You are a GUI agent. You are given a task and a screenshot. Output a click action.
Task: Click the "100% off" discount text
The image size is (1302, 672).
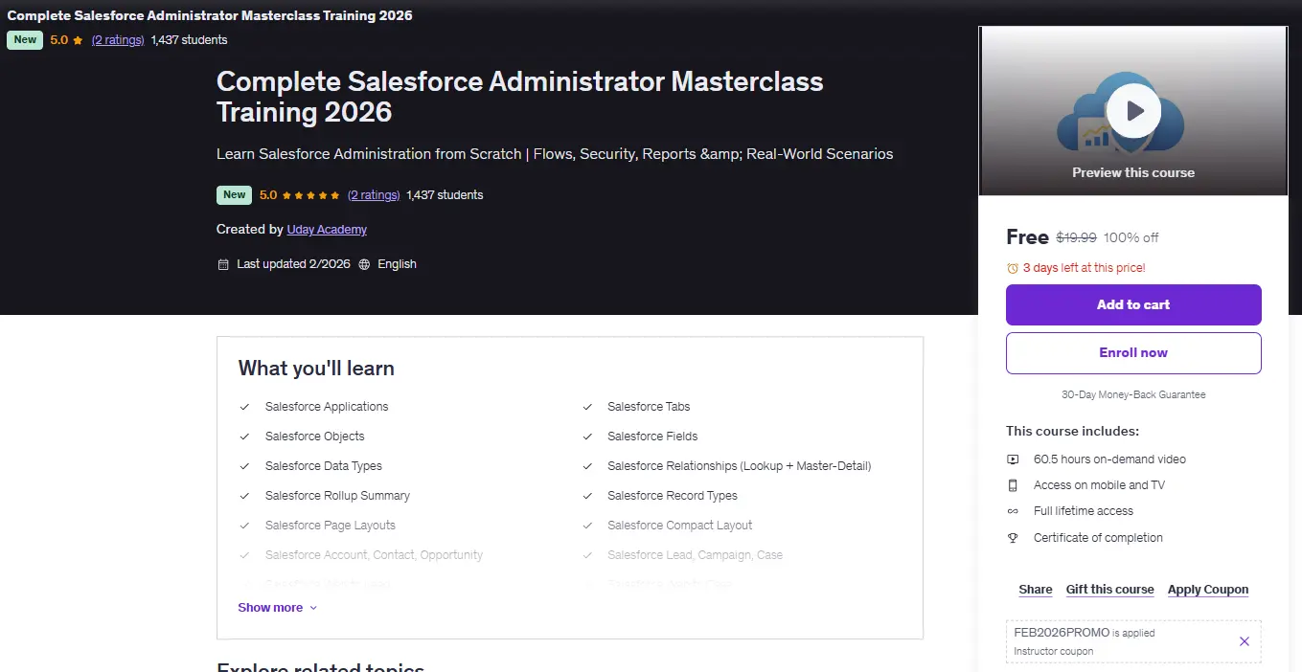click(1131, 237)
